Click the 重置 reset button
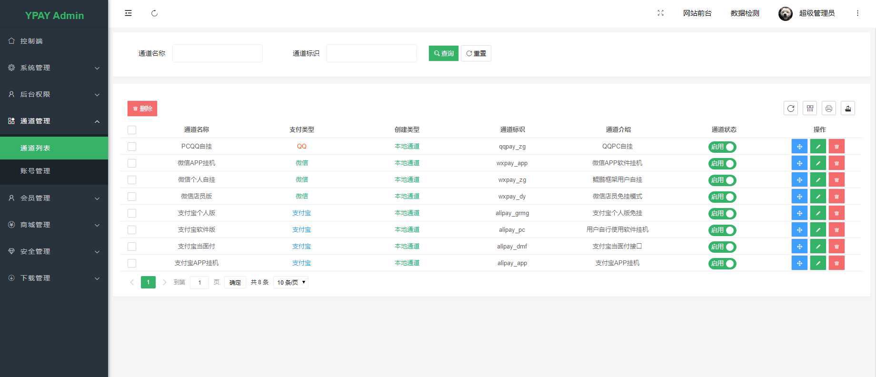Viewport: 876px width, 377px height. pyautogui.click(x=476, y=53)
